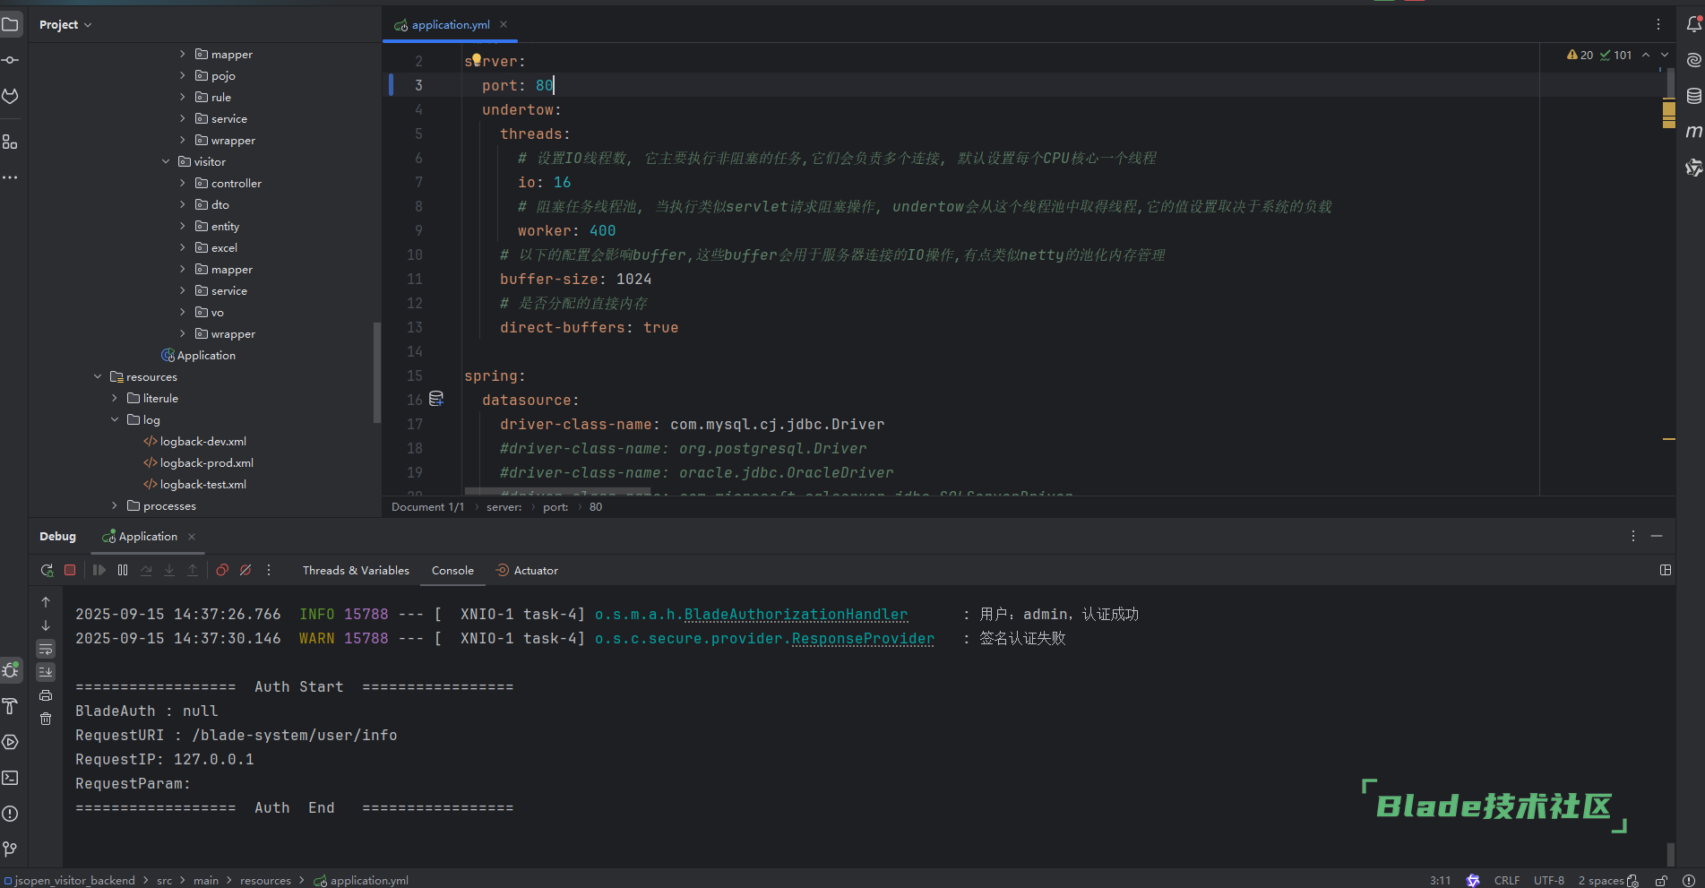Open editor tab options menu

coord(1658,25)
